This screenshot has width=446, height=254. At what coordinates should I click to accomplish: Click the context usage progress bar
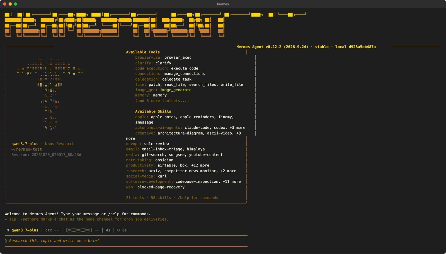coord(79,230)
